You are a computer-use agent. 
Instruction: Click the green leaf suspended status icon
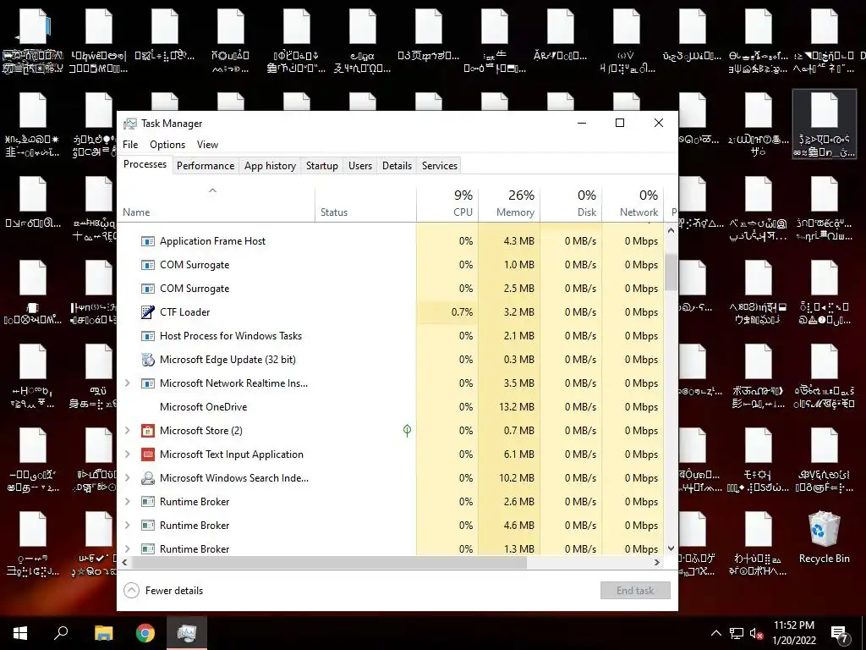tap(407, 431)
